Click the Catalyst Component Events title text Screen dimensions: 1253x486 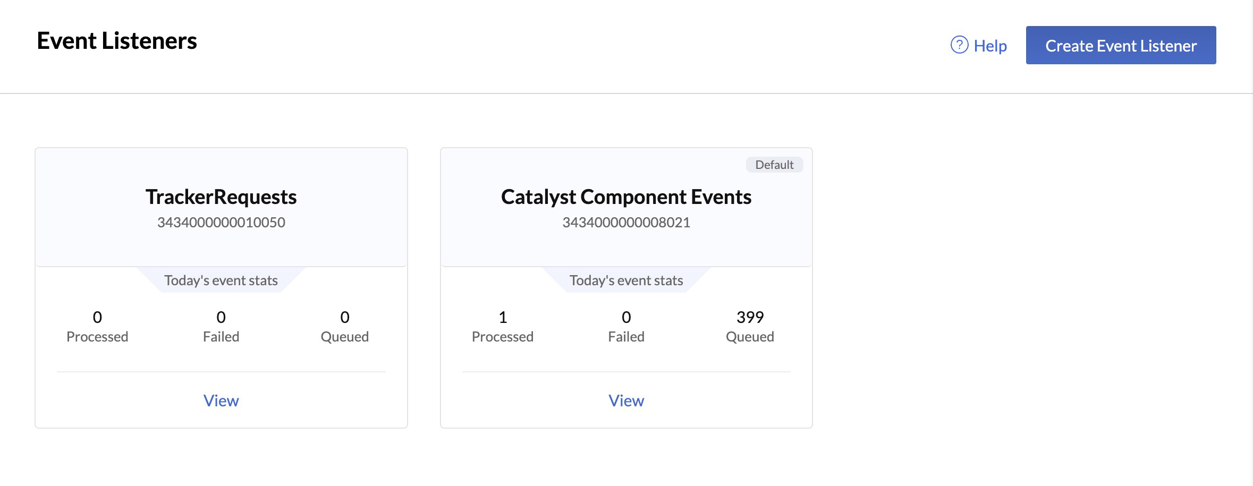click(x=626, y=197)
